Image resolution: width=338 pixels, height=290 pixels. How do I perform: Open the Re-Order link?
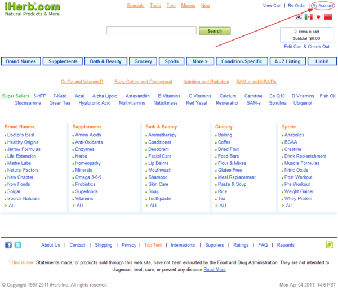coord(297,6)
